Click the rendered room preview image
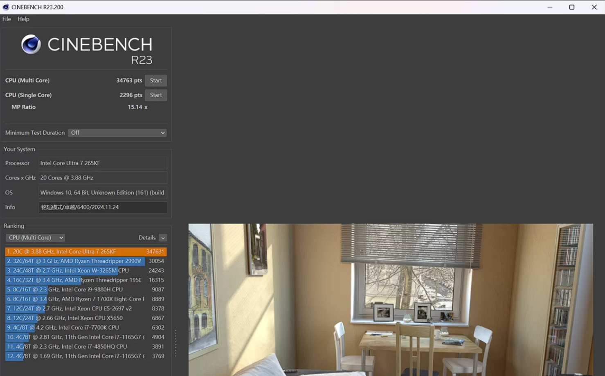This screenshot has width=605, height=376. pos(391,299)
